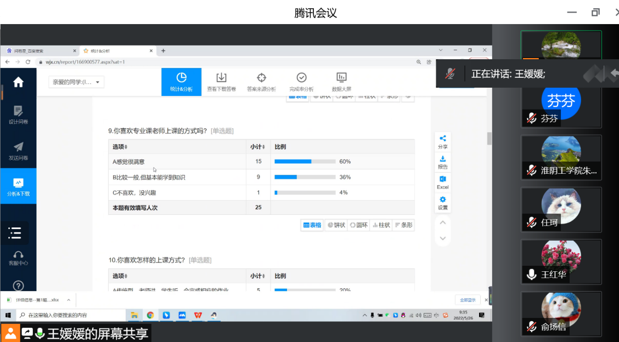Viewport: 619px width, 342px height.
Task: Open the 查看下载答卷 download icon
Action: [221, 78]
